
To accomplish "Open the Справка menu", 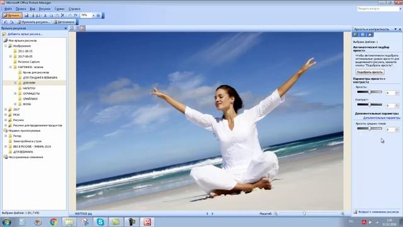I will tap(74, 9).
